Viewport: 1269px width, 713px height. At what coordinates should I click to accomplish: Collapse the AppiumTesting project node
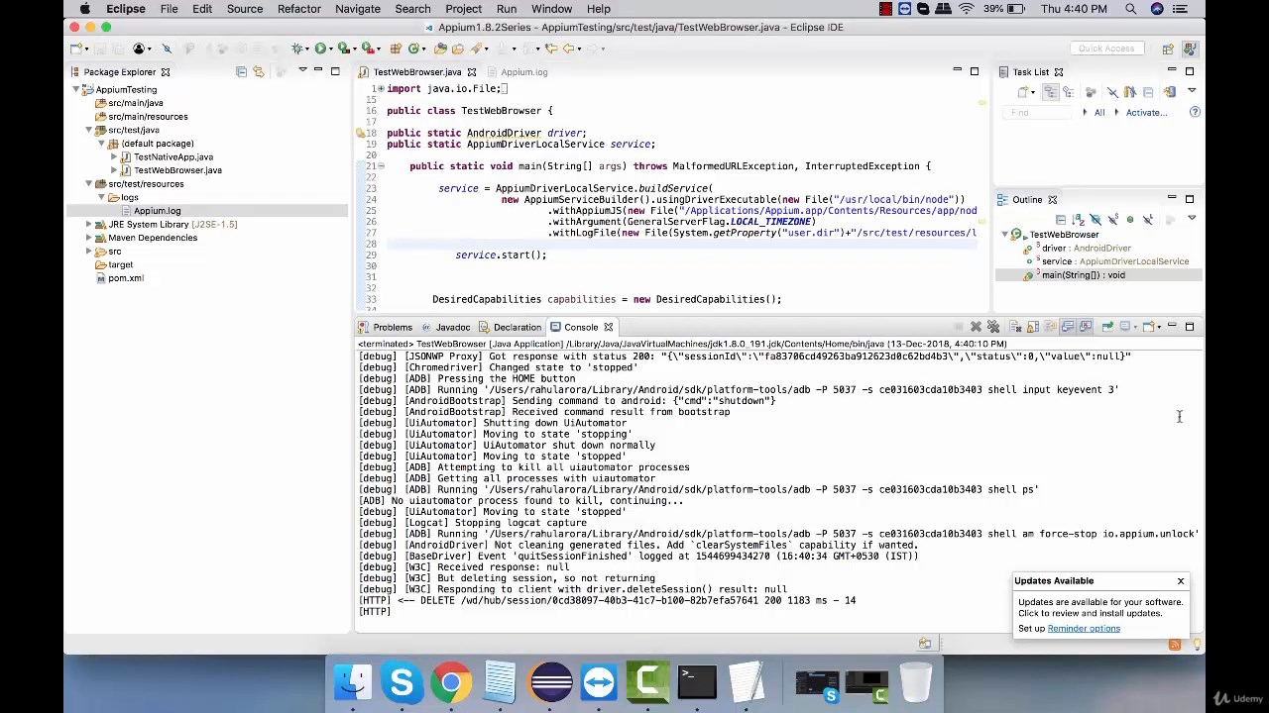[76, 90]
